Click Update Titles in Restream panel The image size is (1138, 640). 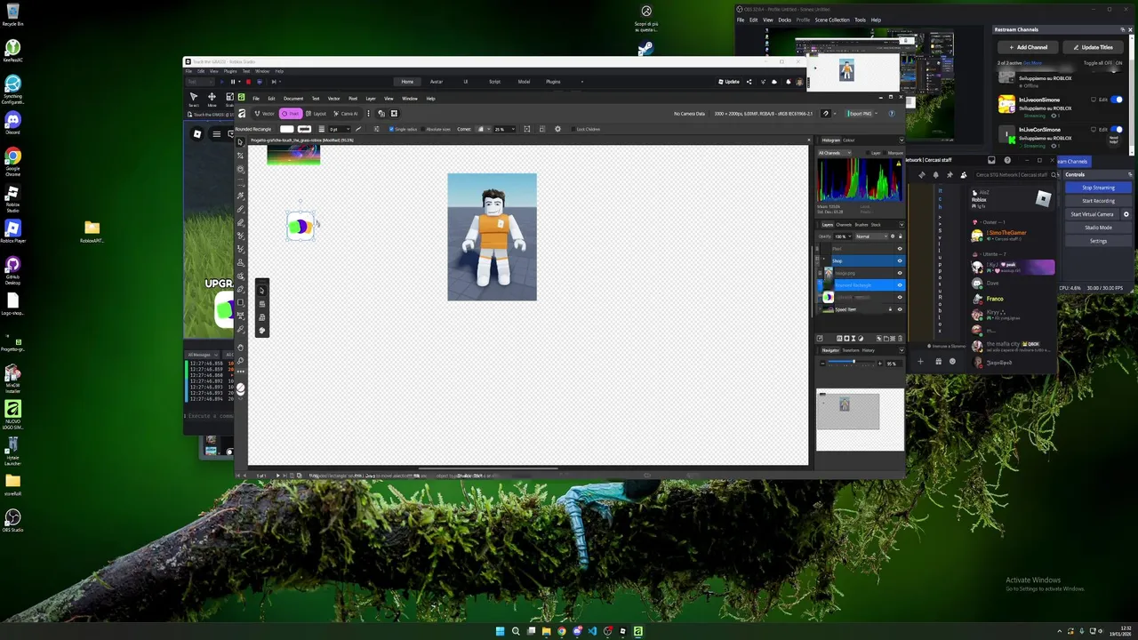(1094, 47)
